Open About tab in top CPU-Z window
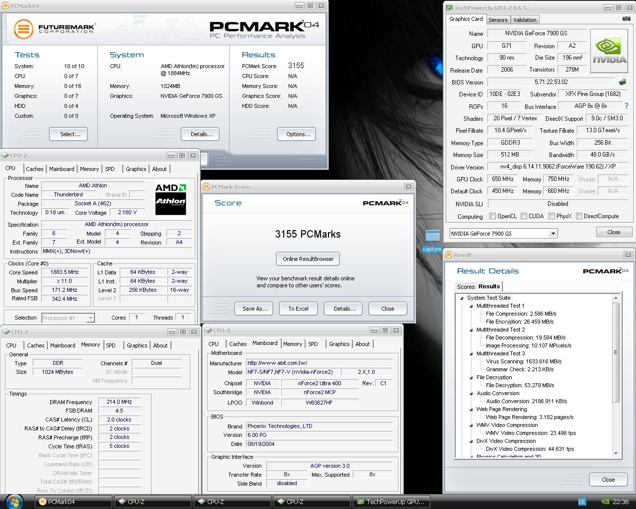Screen dimensions: 636x509 [x=159, y=169]
